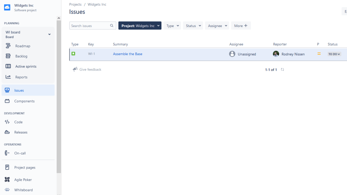The height and width of the screenshot is (195, 347).
Task: Open the Project: Widgets Inc filter dropdown
Action: 140,26
